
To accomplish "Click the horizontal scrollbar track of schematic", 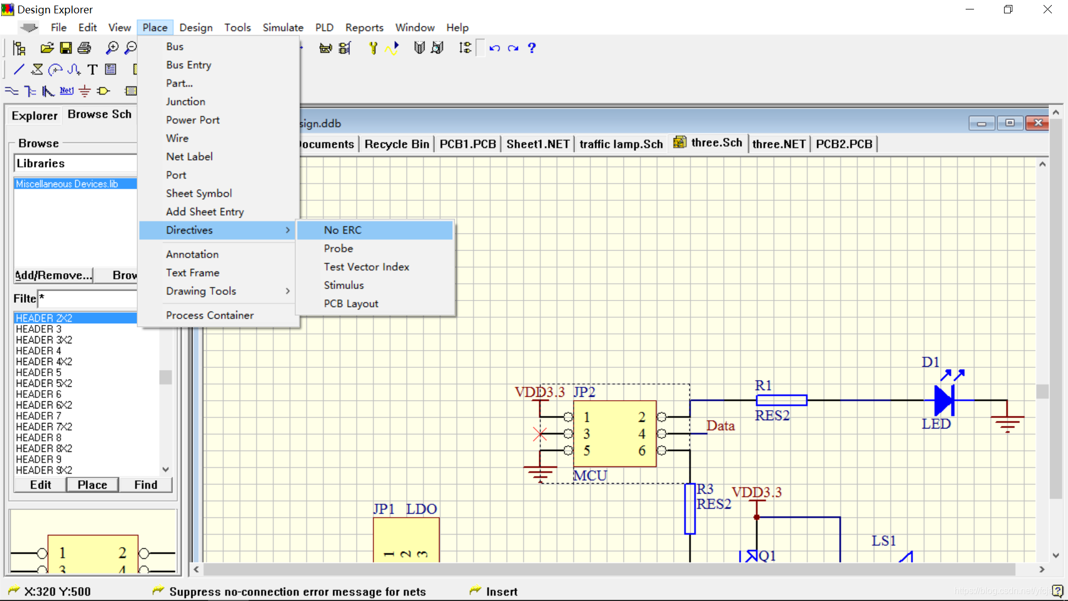I will pyautogui.click(x=609, y=569).
